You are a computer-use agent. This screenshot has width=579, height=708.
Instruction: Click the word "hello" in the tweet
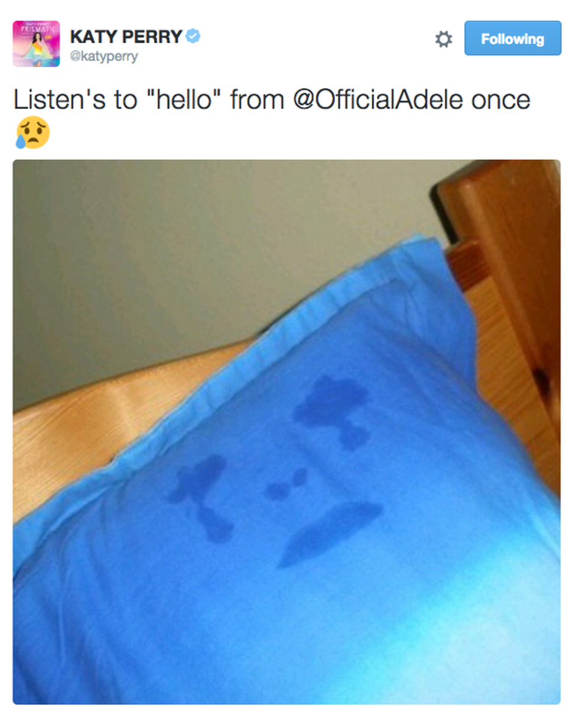pyautogui.click(x=184, y=100)
